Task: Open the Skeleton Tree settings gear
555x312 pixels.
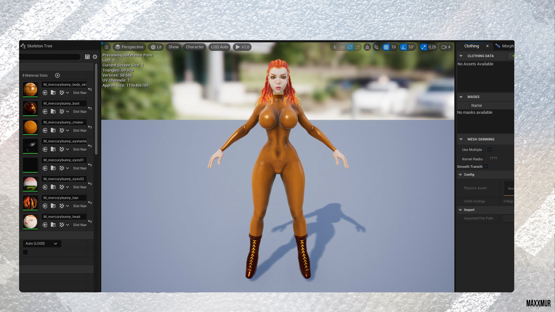Action: coord(95,57)
